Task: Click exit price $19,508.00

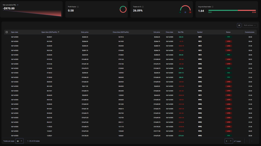Action: (x=157, y=59)
